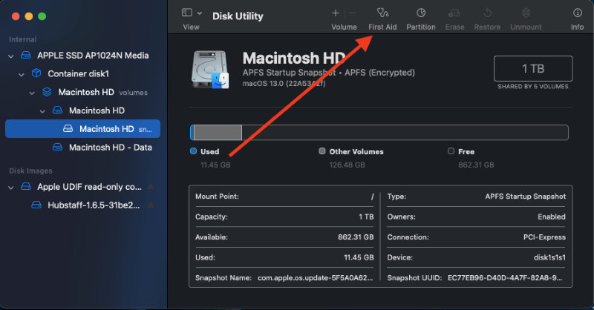The height and width of the screenshot is (310, 594).
Task: Select Macintosh HD volumes group
Action: [102, 92]
